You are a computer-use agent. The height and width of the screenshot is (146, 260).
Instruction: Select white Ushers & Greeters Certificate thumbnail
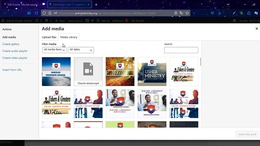[184, 71]
